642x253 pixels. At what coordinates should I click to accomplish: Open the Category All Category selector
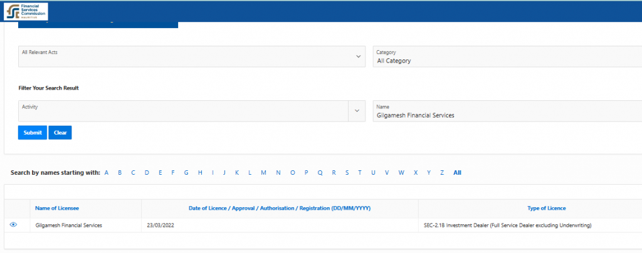[x=507, y=56]
